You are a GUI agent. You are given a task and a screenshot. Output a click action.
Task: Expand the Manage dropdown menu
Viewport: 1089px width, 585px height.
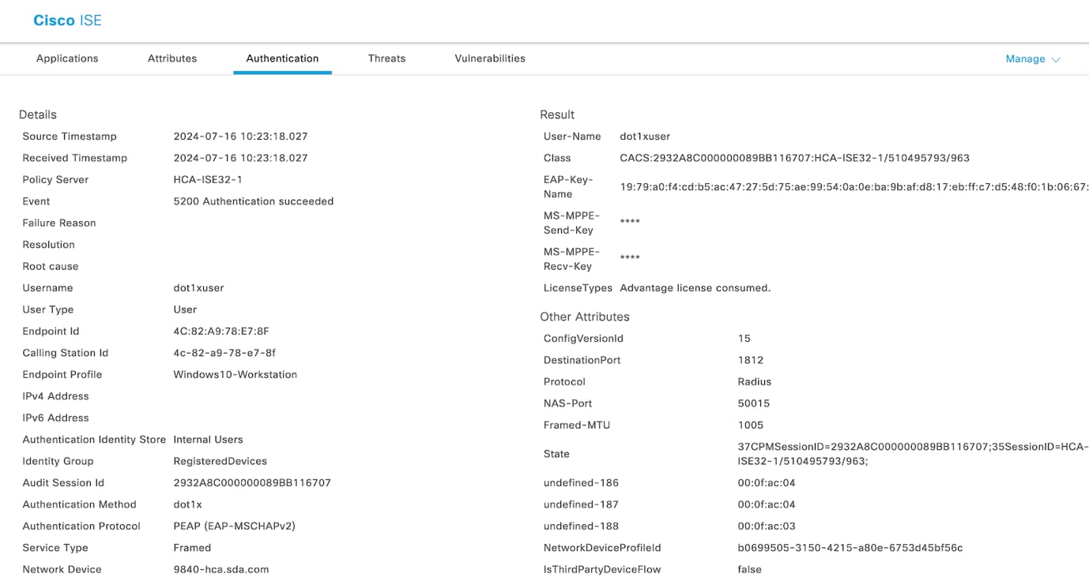1033,59
